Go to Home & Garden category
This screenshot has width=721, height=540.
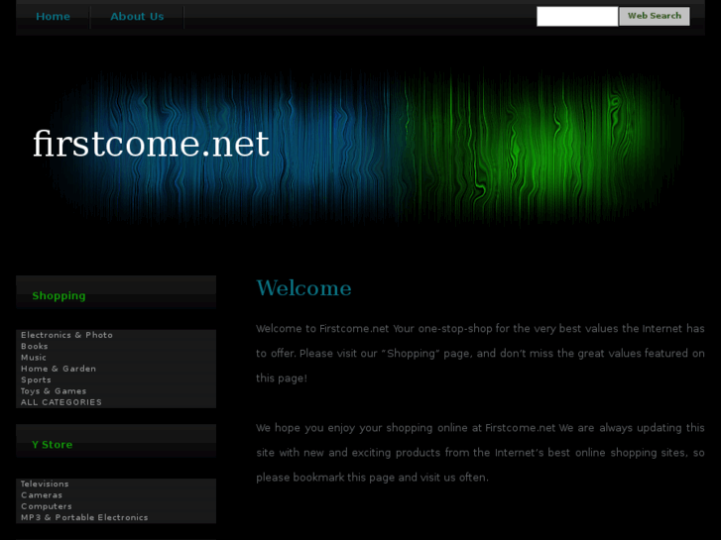pos(59,369)
